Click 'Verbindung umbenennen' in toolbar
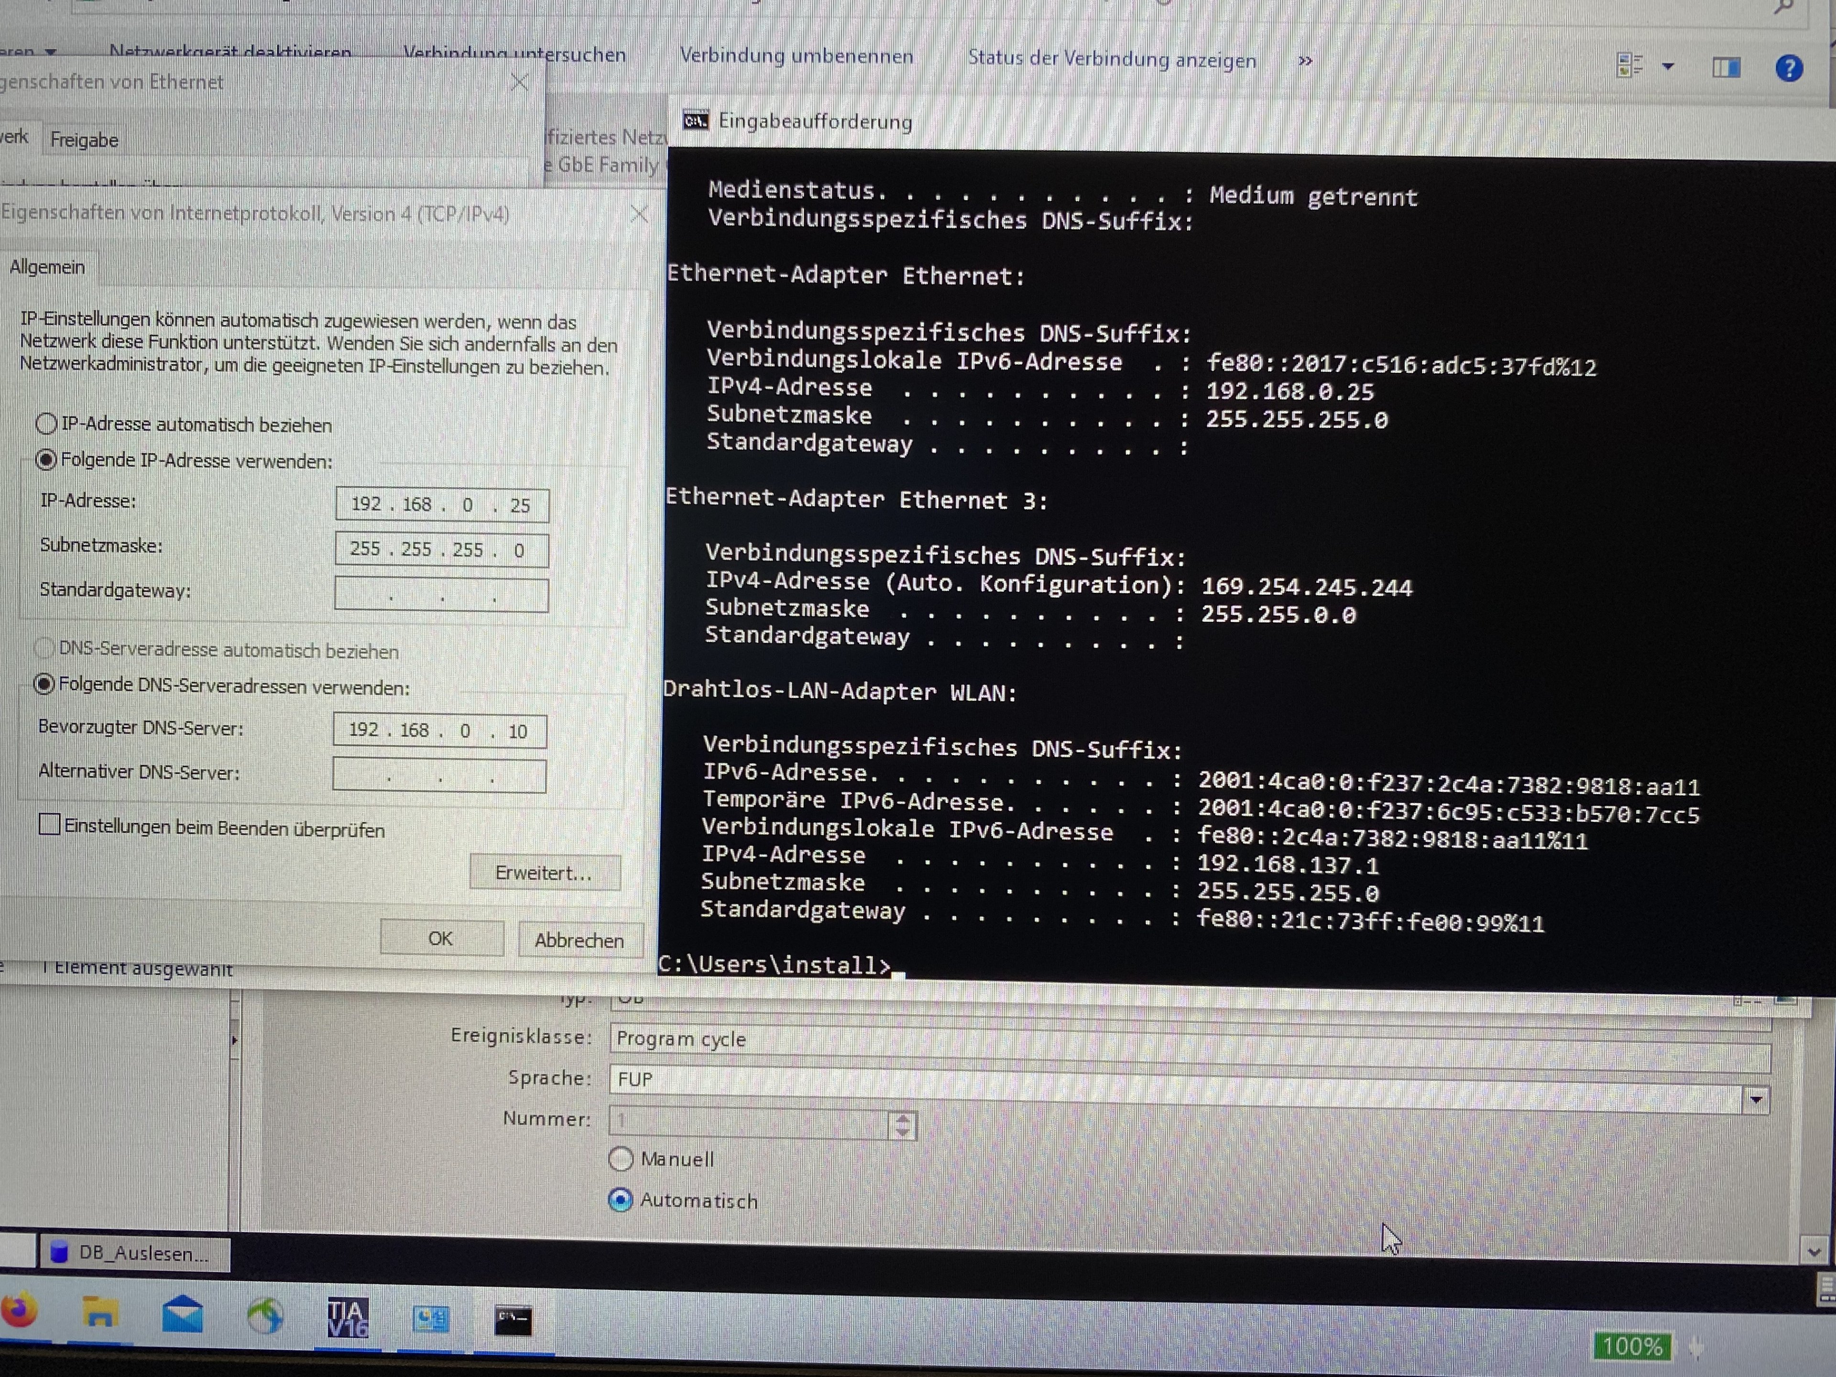The image size is (1836, 1377). tap(796, 56)
